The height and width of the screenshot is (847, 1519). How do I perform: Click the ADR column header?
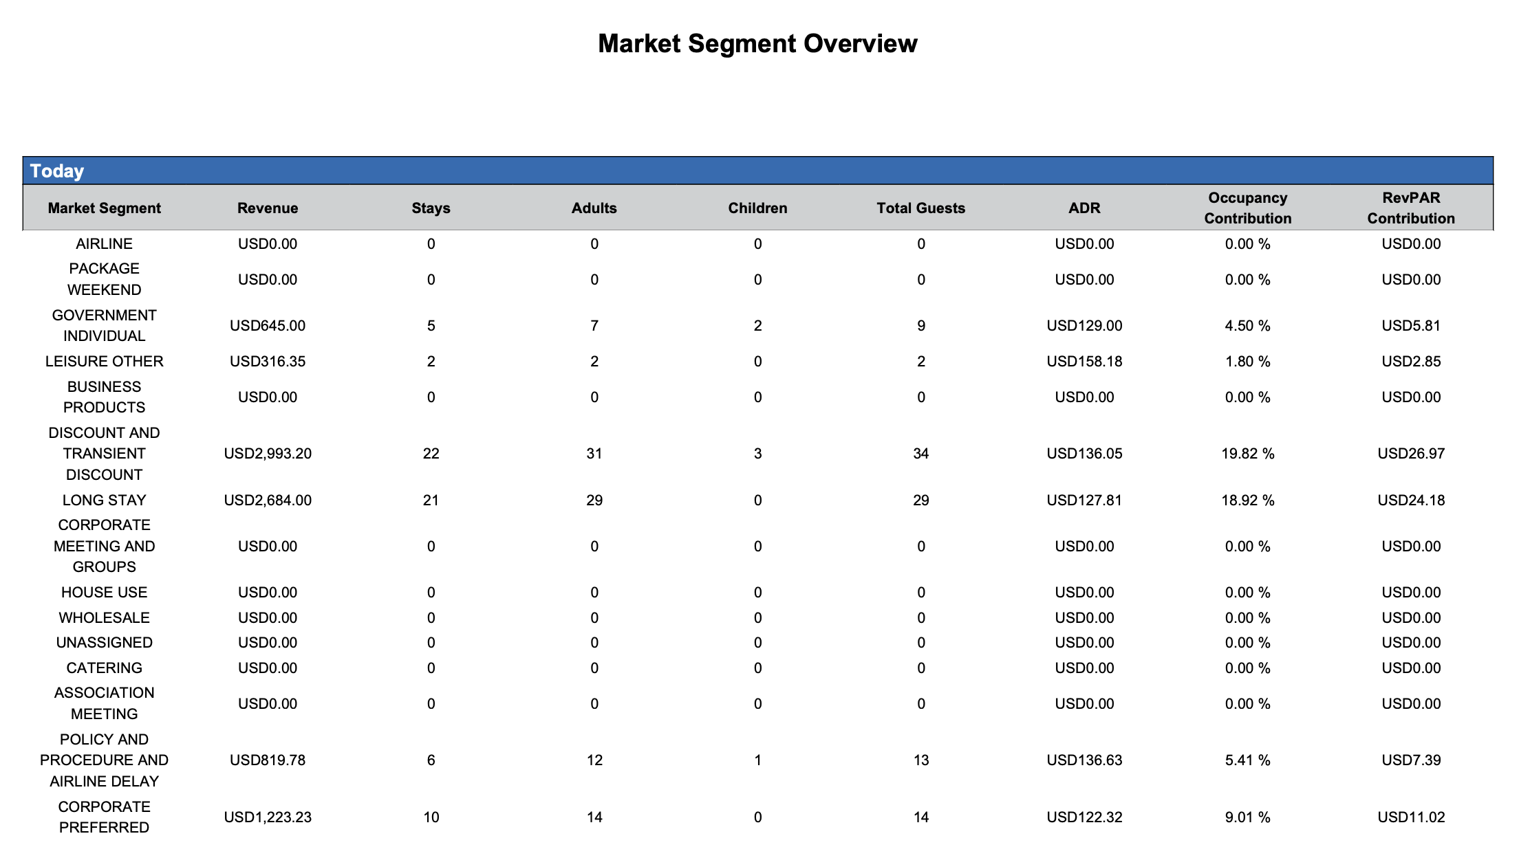pos(1084,208)
